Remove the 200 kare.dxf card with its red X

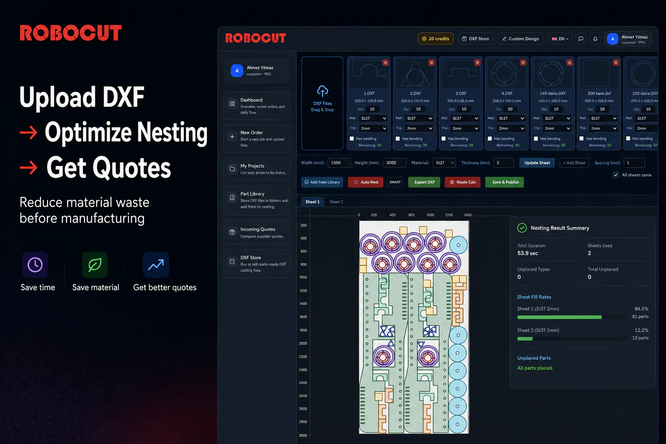[x=616, y=62]
